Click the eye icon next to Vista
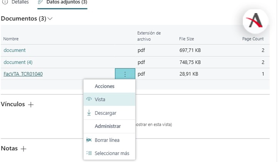This screenshot has width=279, height=162. [x=89, y=99]
